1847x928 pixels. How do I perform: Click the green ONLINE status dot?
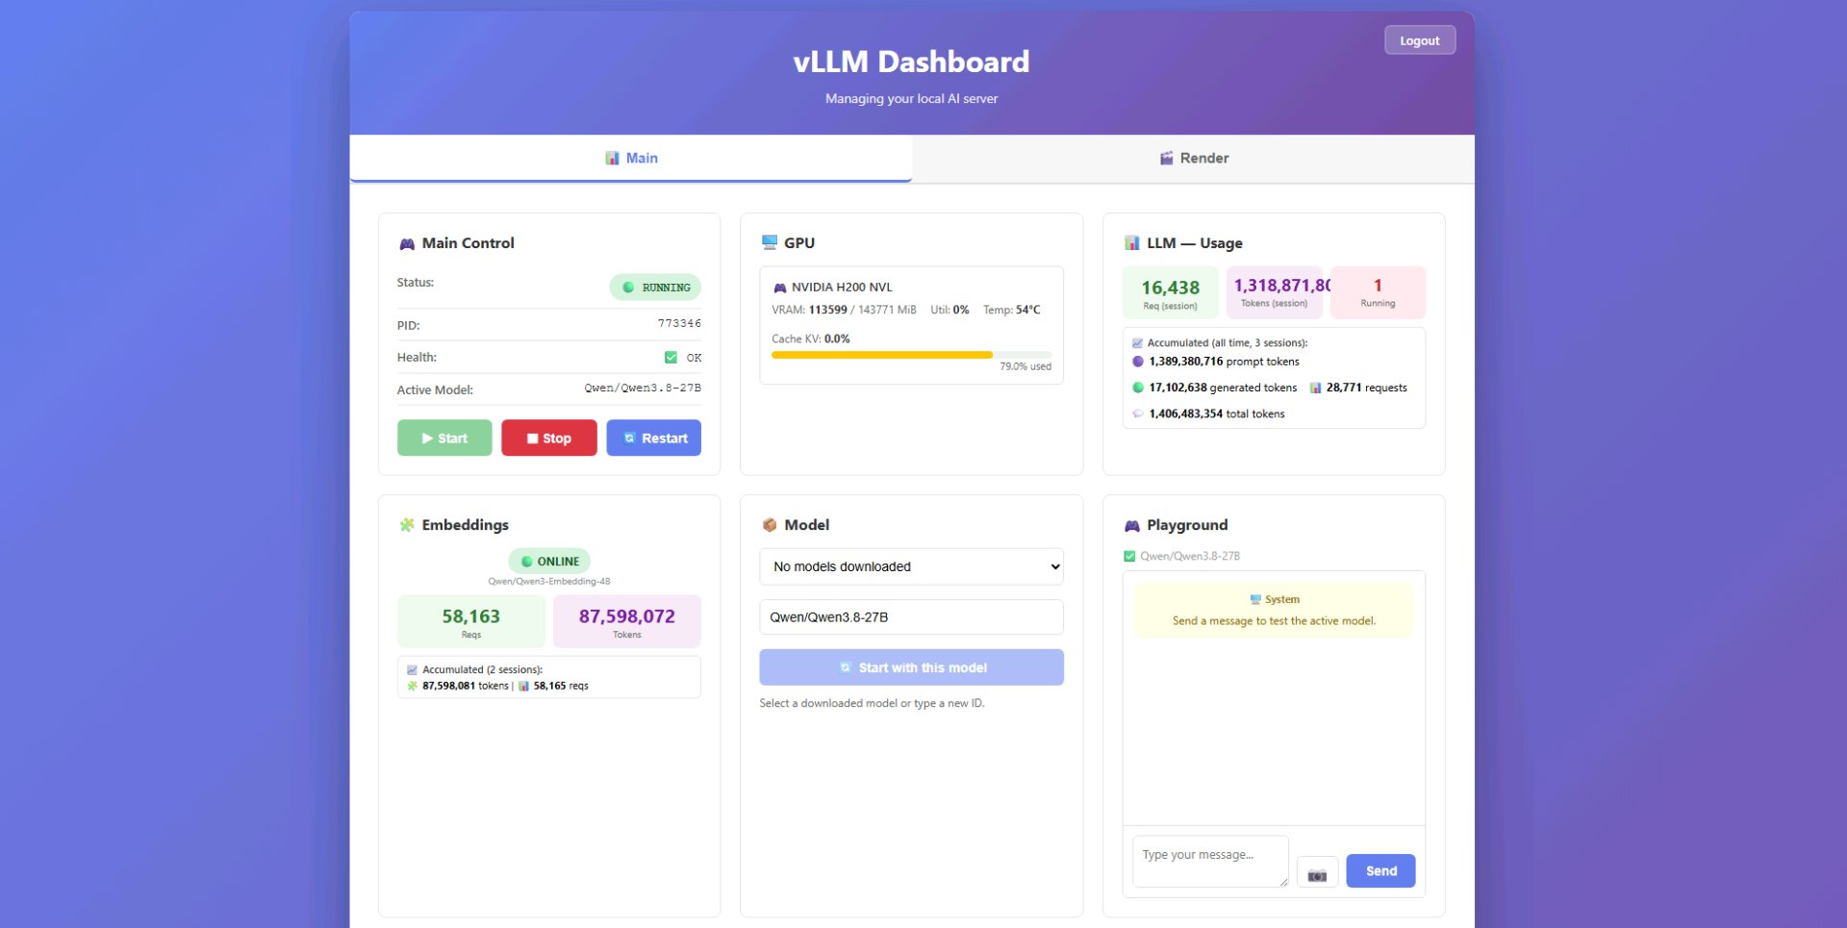[526, 562]
